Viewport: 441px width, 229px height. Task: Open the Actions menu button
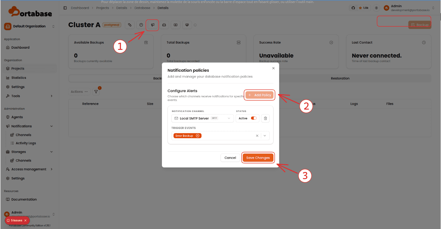[x=79, y=92]
